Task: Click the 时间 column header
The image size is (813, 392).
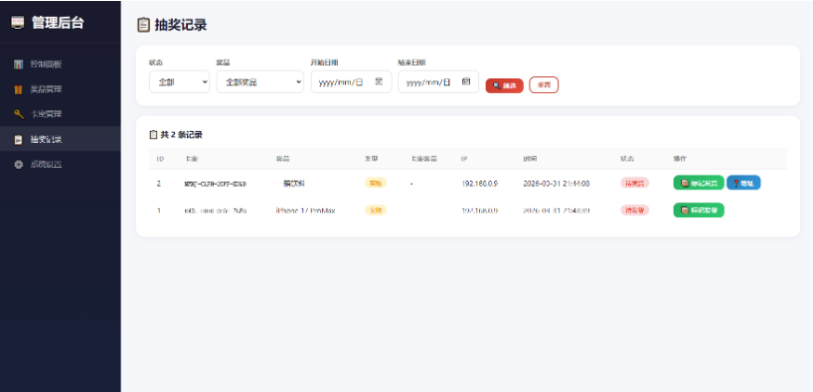Action: coord(530,159)
